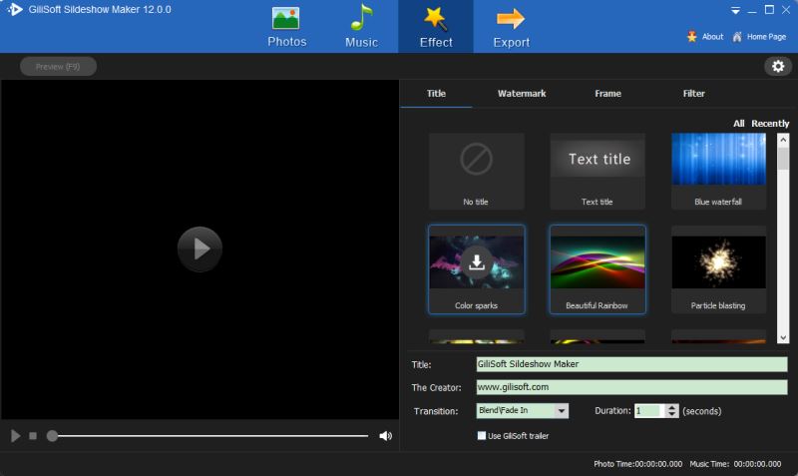Open the title bar dropdown menu arrow
The width and height of the screenshot is (798, 476).
[x=735, y=10]
